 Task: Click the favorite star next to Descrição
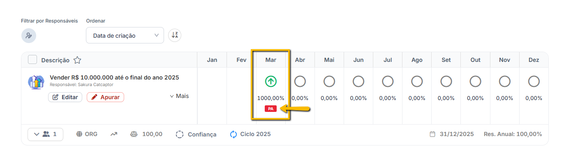(77, 60)
